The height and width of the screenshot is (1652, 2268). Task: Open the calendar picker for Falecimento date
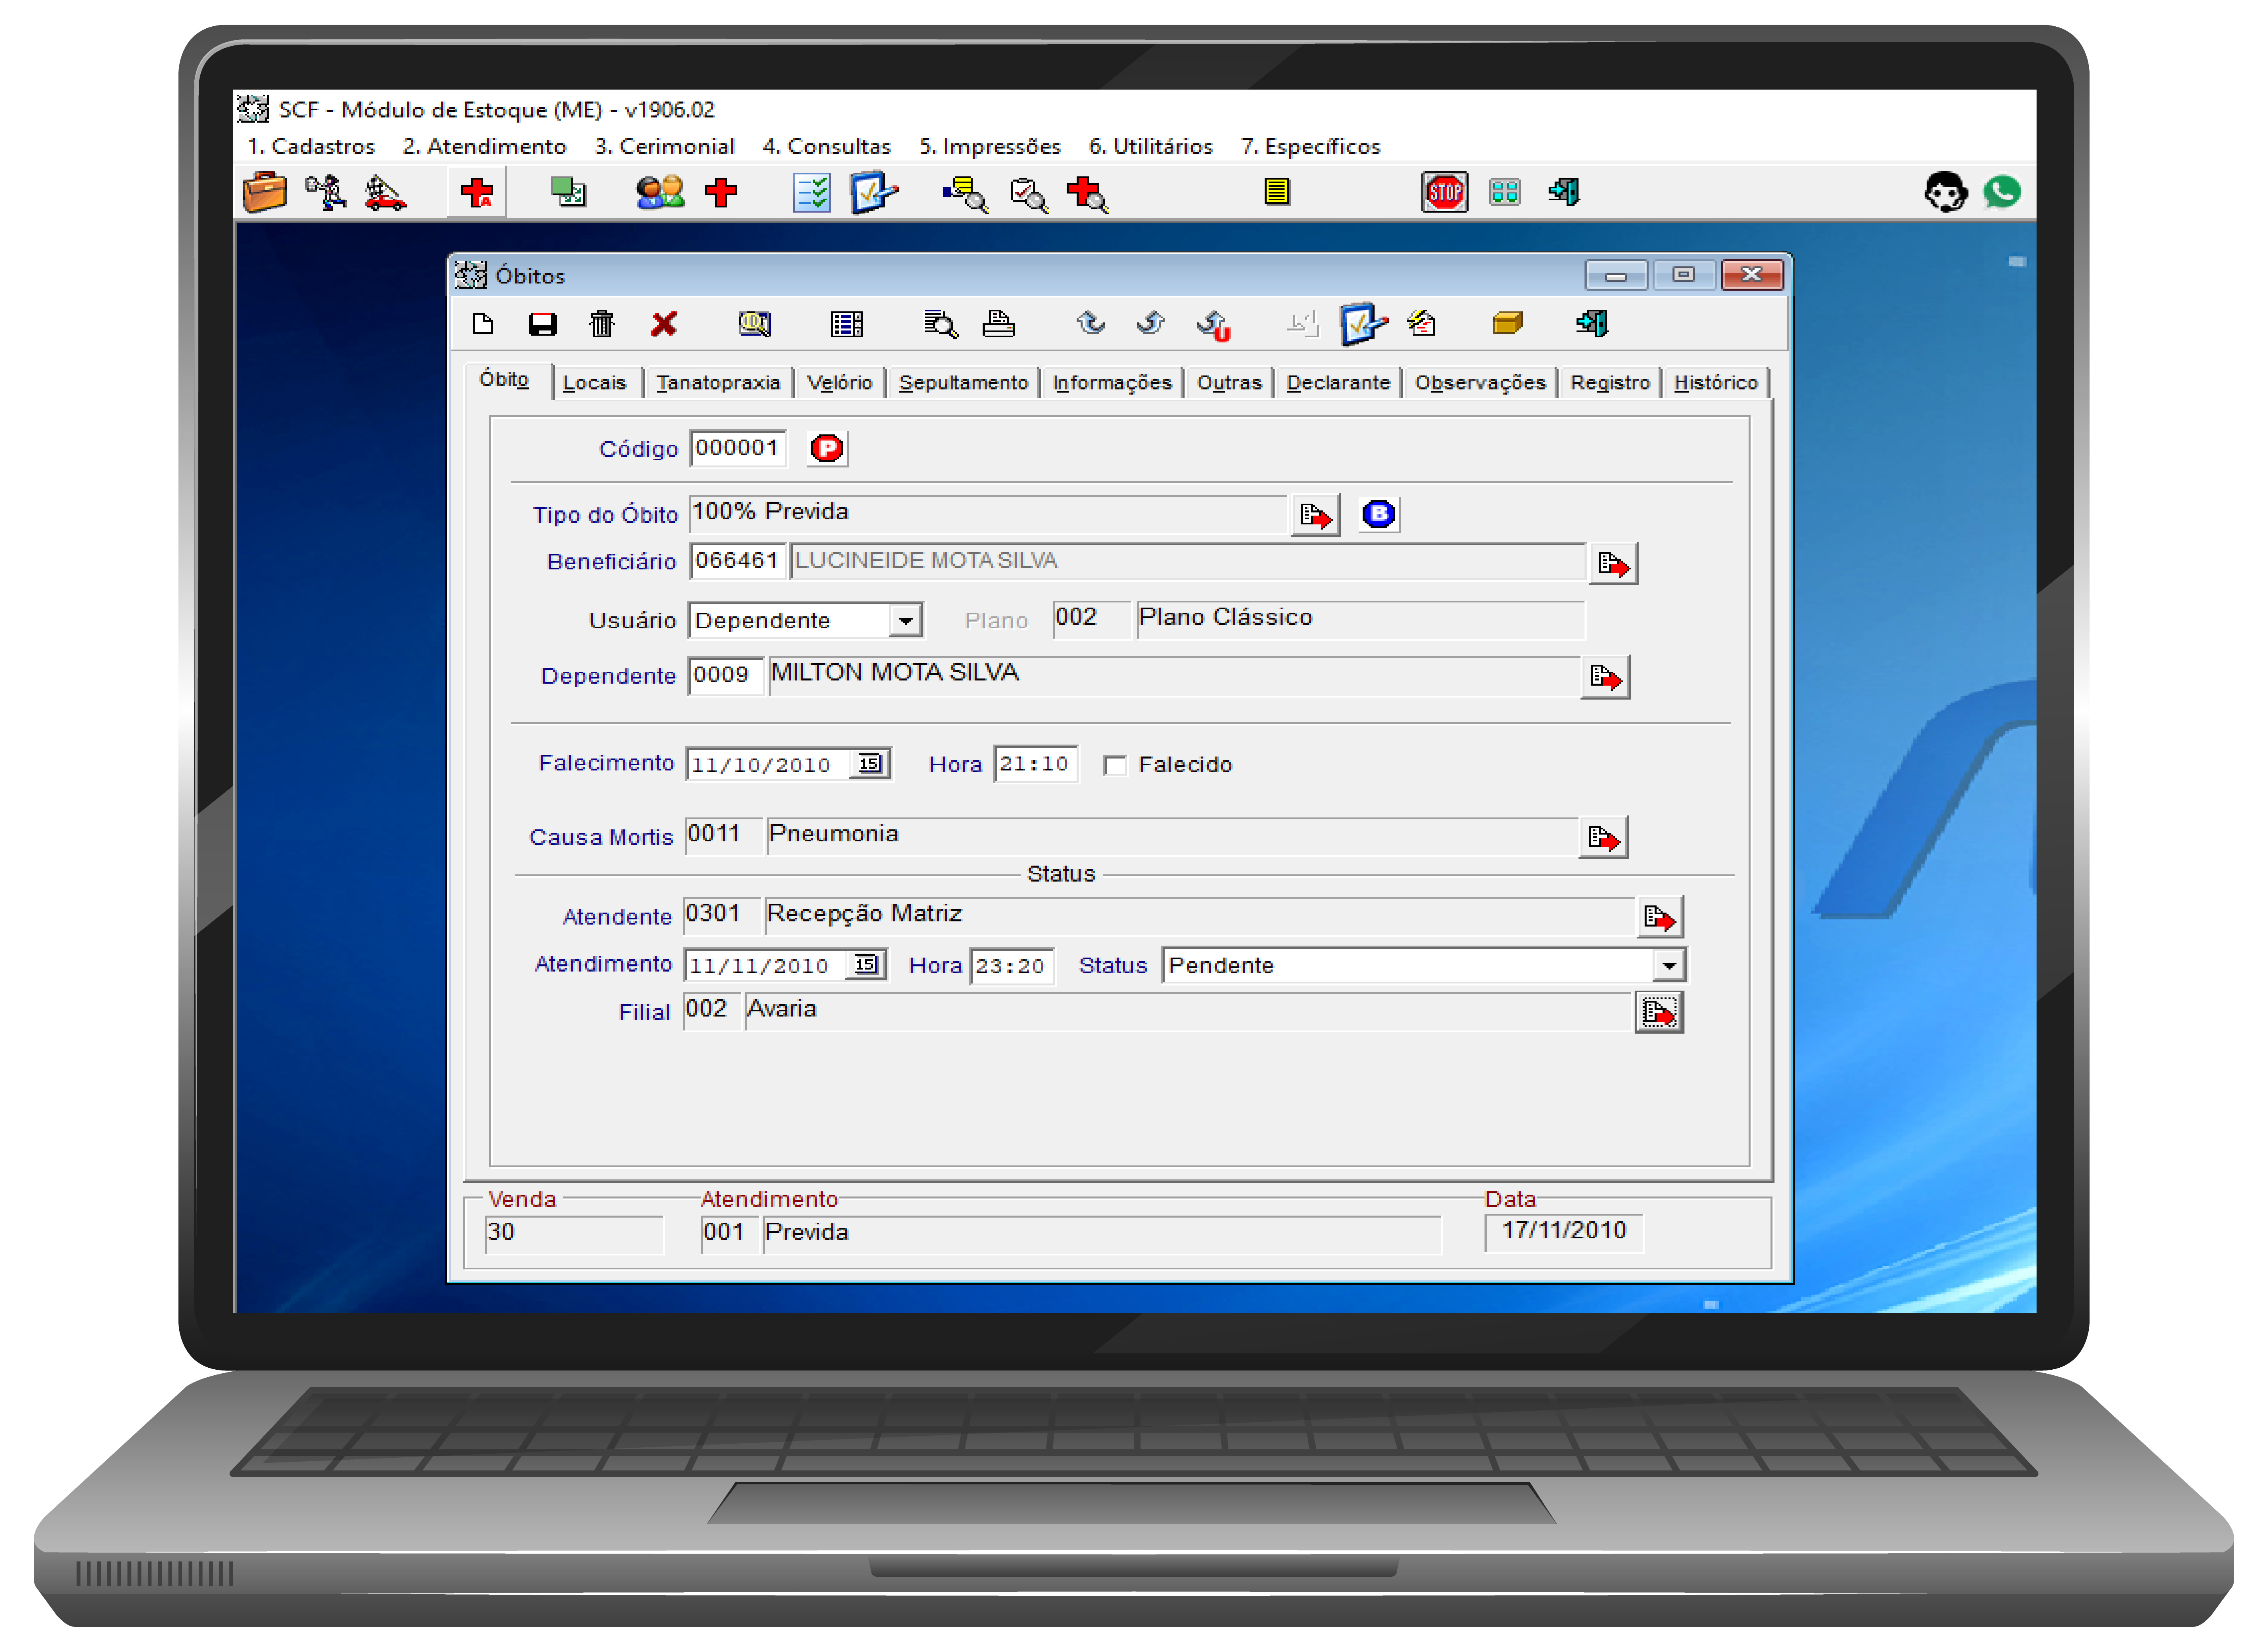coord(870,765)
